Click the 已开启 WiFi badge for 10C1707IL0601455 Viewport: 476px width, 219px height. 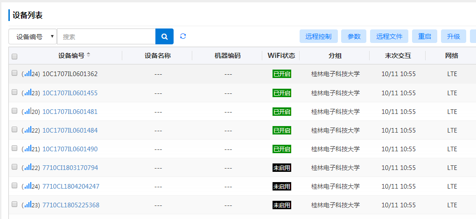(281, 93)
